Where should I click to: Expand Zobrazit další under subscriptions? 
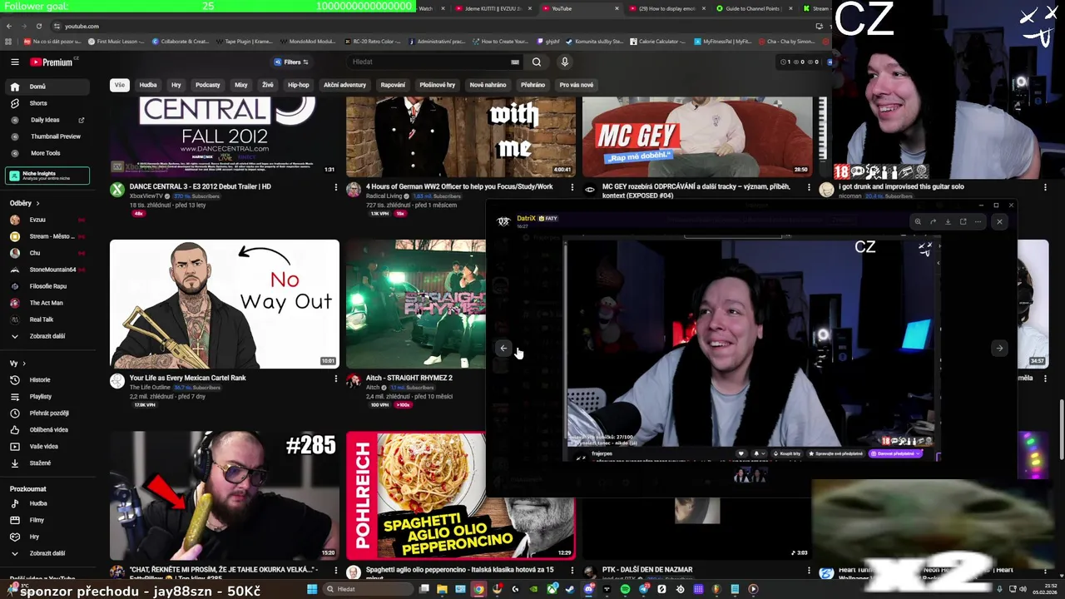pyautogui.click(x=47, y=336)
